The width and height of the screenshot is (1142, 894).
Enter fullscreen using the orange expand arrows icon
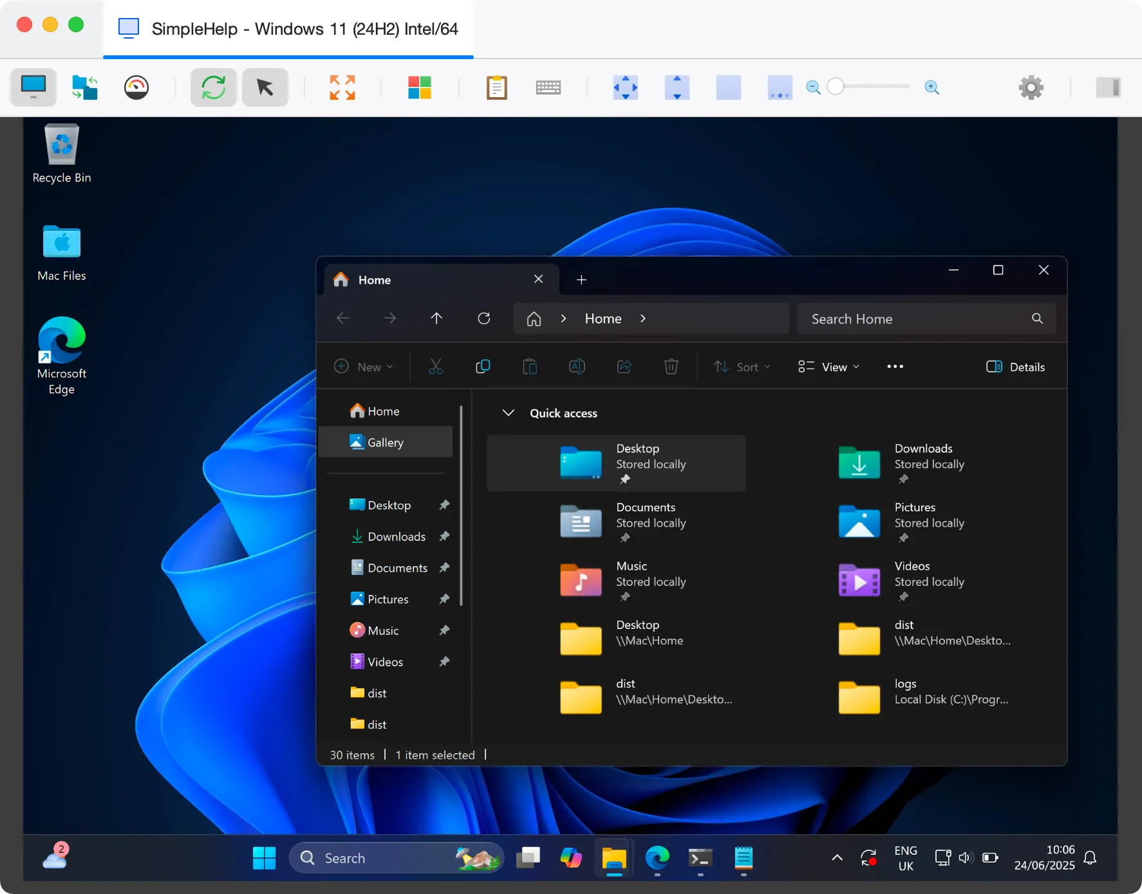coord(341,87)
